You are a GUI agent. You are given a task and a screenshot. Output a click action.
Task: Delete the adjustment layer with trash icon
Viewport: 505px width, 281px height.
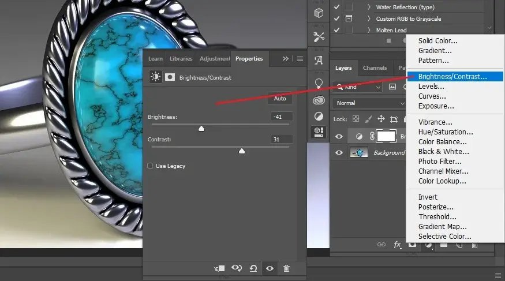click(286, 268)
